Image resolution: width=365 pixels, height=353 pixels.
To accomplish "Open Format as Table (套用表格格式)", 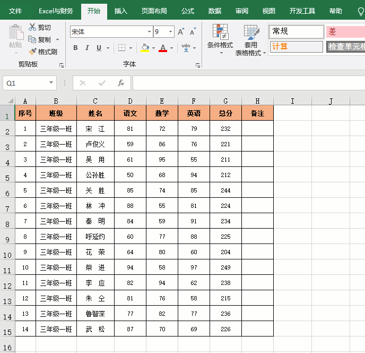I will coord(250,40).
